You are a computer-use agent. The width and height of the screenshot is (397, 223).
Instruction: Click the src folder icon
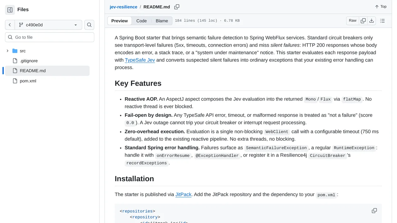tap(15, 51)
